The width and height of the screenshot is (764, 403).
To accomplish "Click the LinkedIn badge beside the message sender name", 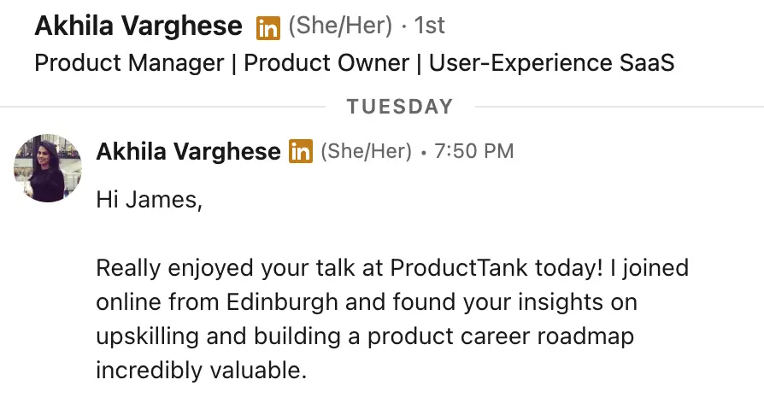I will tap(301, 152).
